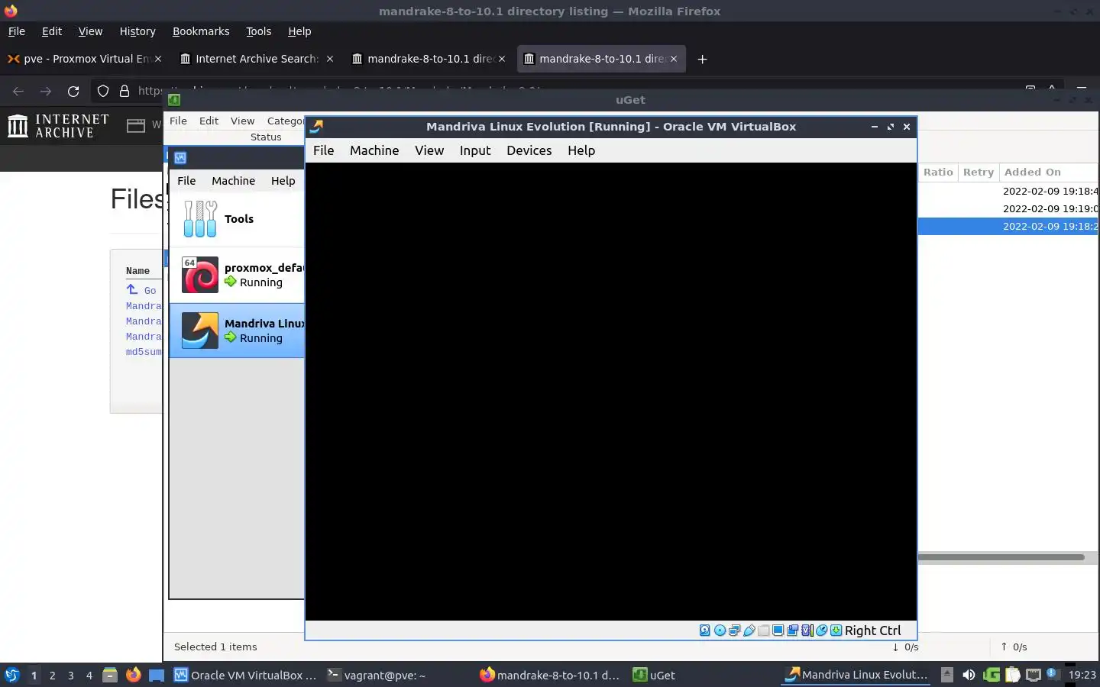This screenshot has height=687, width=1100.
Task: Open the File menu in Mandriva VM window
Action: [x=324, y=150]
